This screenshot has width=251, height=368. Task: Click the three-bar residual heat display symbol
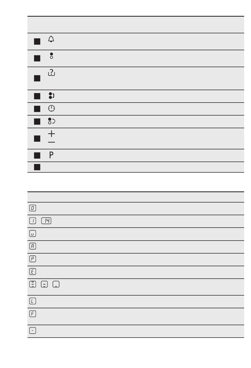pos(32,284)
